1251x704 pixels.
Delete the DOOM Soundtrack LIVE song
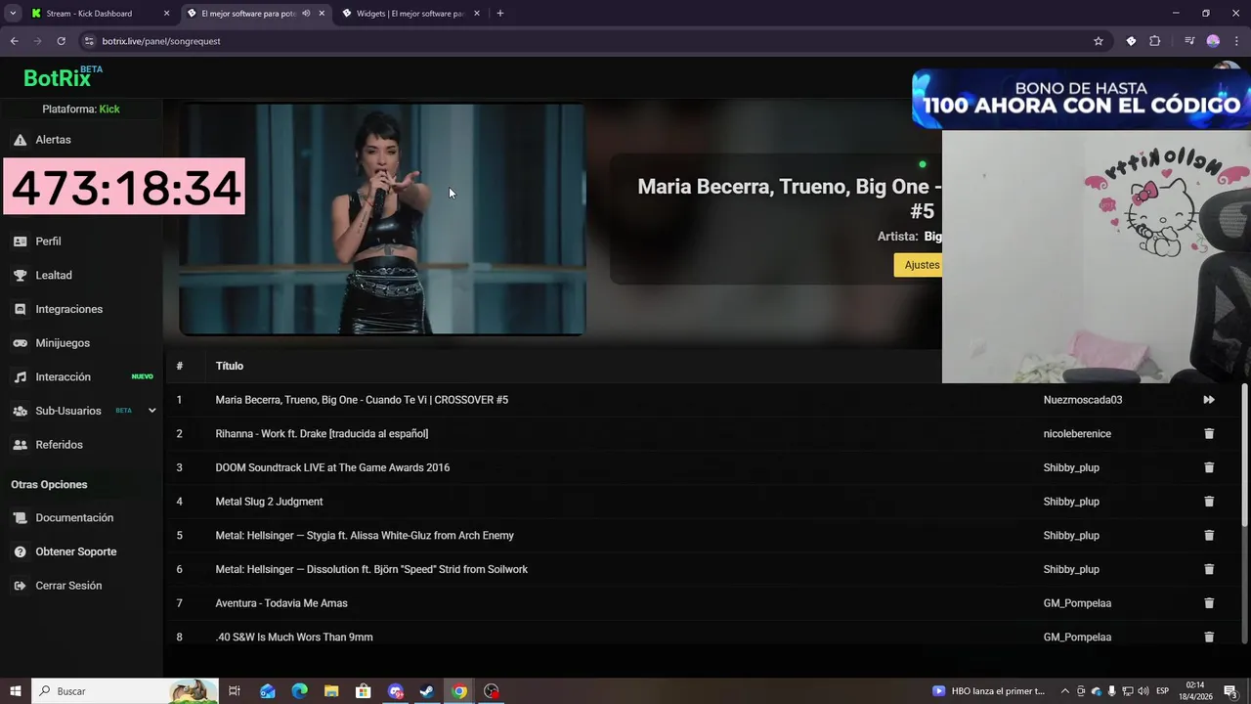(1209, 467)
